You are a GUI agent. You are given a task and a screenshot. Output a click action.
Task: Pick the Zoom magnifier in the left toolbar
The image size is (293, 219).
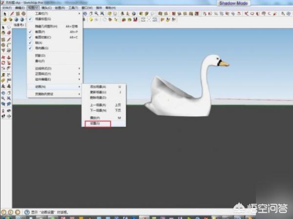pos(3,98)
